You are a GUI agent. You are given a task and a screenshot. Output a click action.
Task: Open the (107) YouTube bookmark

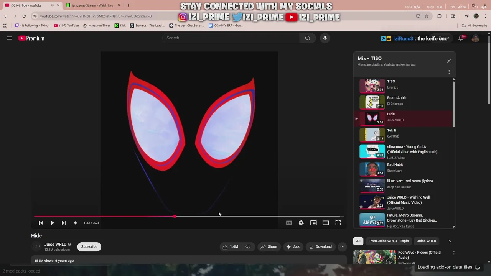pyautogui.click(x=66, y=26)
